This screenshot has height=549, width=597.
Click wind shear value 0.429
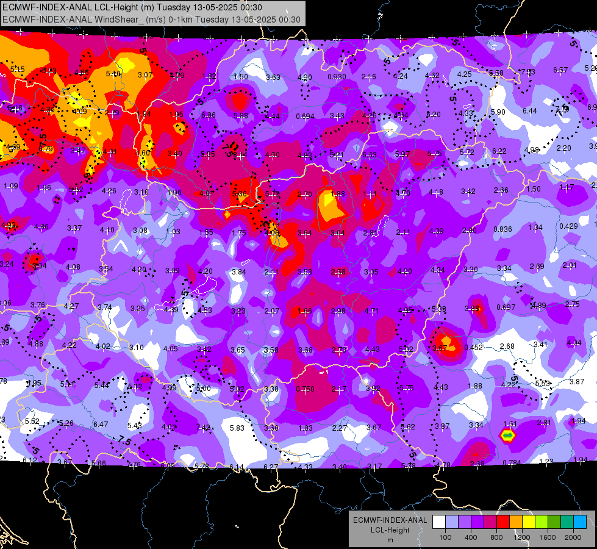[x=568, y=226]
